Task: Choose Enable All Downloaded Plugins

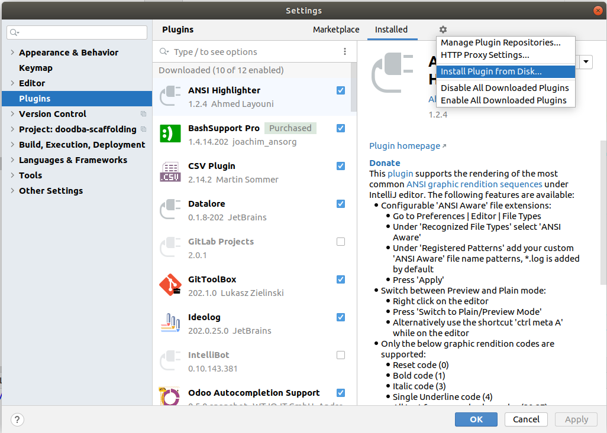Action: [506, 100]
